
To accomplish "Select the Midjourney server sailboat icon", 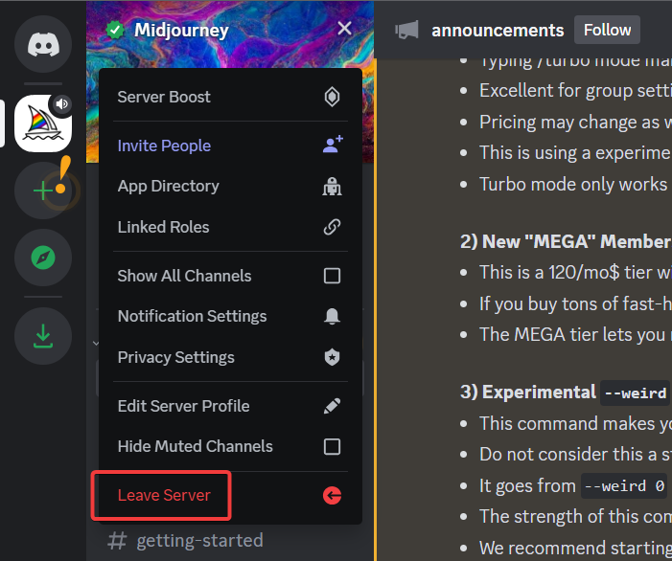I will coord(42,123).
